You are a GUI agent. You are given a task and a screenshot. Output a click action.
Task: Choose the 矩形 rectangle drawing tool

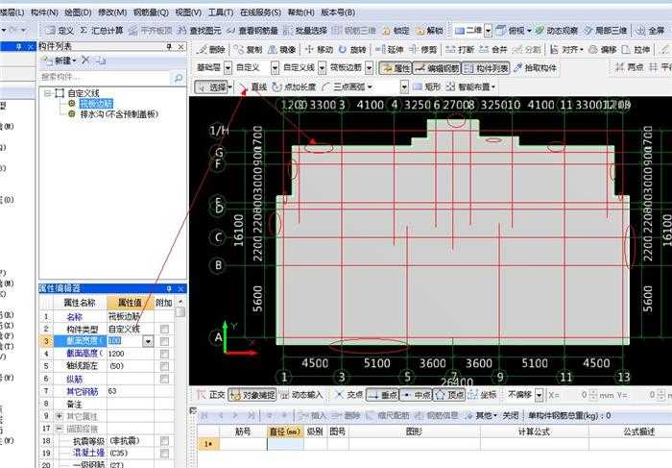click(x=427, y=87)
